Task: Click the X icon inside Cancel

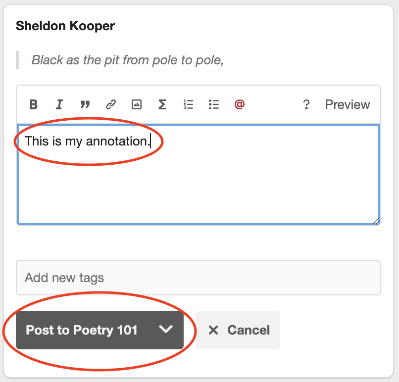Action: tap(213, 330)
